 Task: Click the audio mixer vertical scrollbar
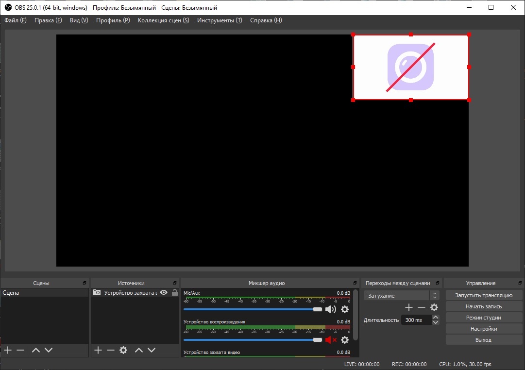coord(356,315)
